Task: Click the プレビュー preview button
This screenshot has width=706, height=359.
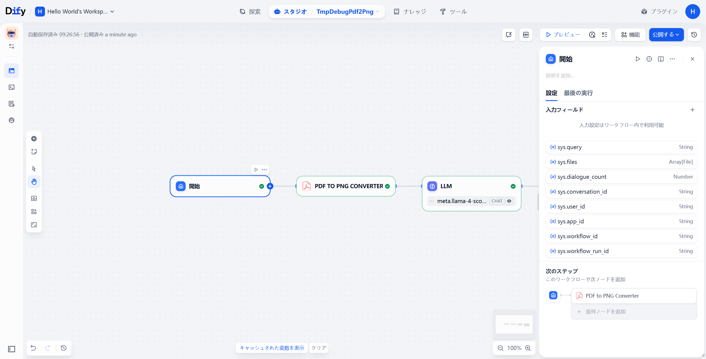Action: [563, 35]
